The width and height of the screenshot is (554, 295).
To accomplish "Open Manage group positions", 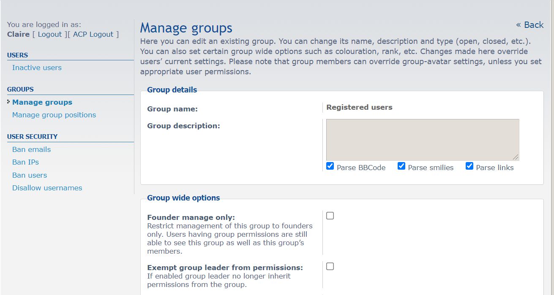I will tap(54, 115).
